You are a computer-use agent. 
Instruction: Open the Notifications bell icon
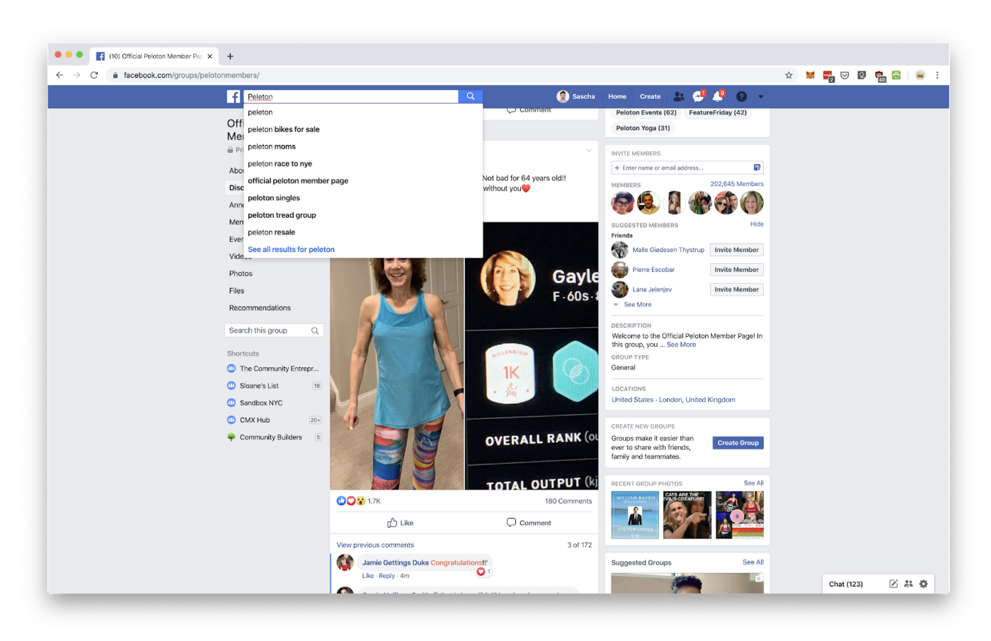718,96
